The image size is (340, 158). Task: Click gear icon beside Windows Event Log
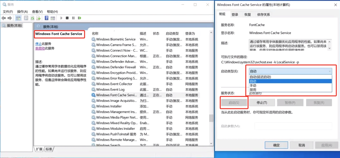click(x=93, y=90)
